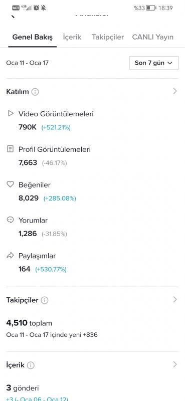Tap the 4,510 toplam followers count
Viewport: 185px width, 401px height.
tap(29, 323)
